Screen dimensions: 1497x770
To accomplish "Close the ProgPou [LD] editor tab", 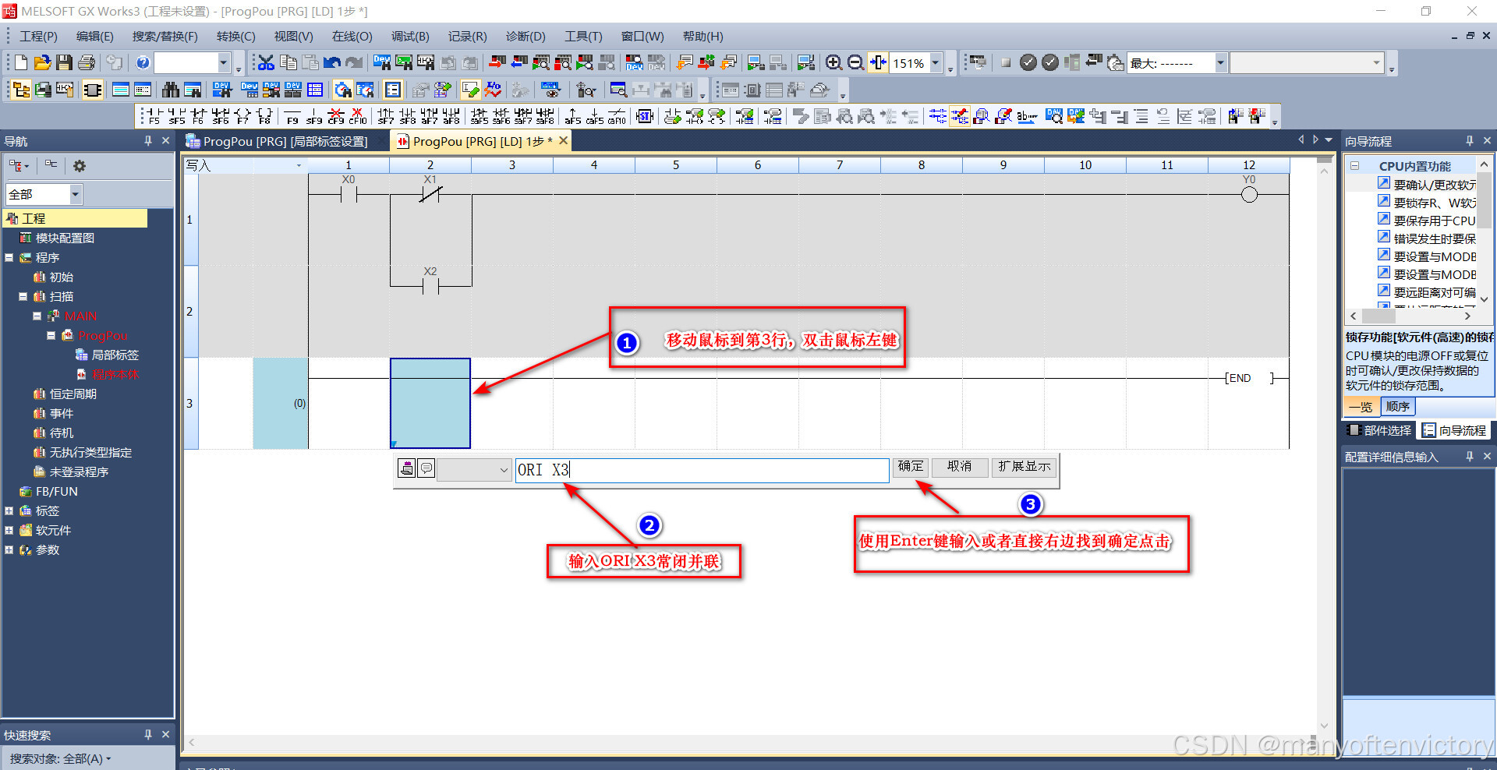I will [x=563, y=140].
